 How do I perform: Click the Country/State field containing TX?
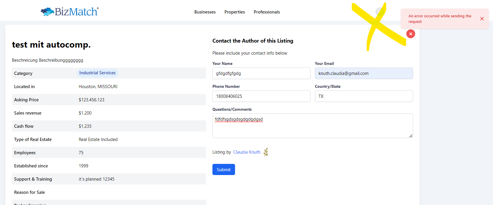pyautogui.click(x=364, y=96)
